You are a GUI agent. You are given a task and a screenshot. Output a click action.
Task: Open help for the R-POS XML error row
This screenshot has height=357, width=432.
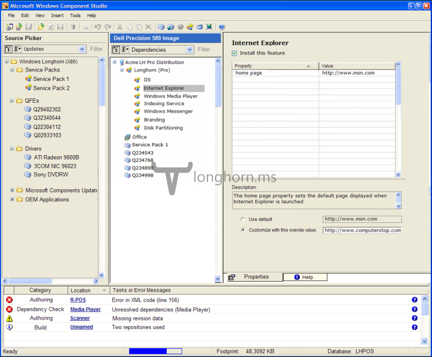(x=414, y=300)
